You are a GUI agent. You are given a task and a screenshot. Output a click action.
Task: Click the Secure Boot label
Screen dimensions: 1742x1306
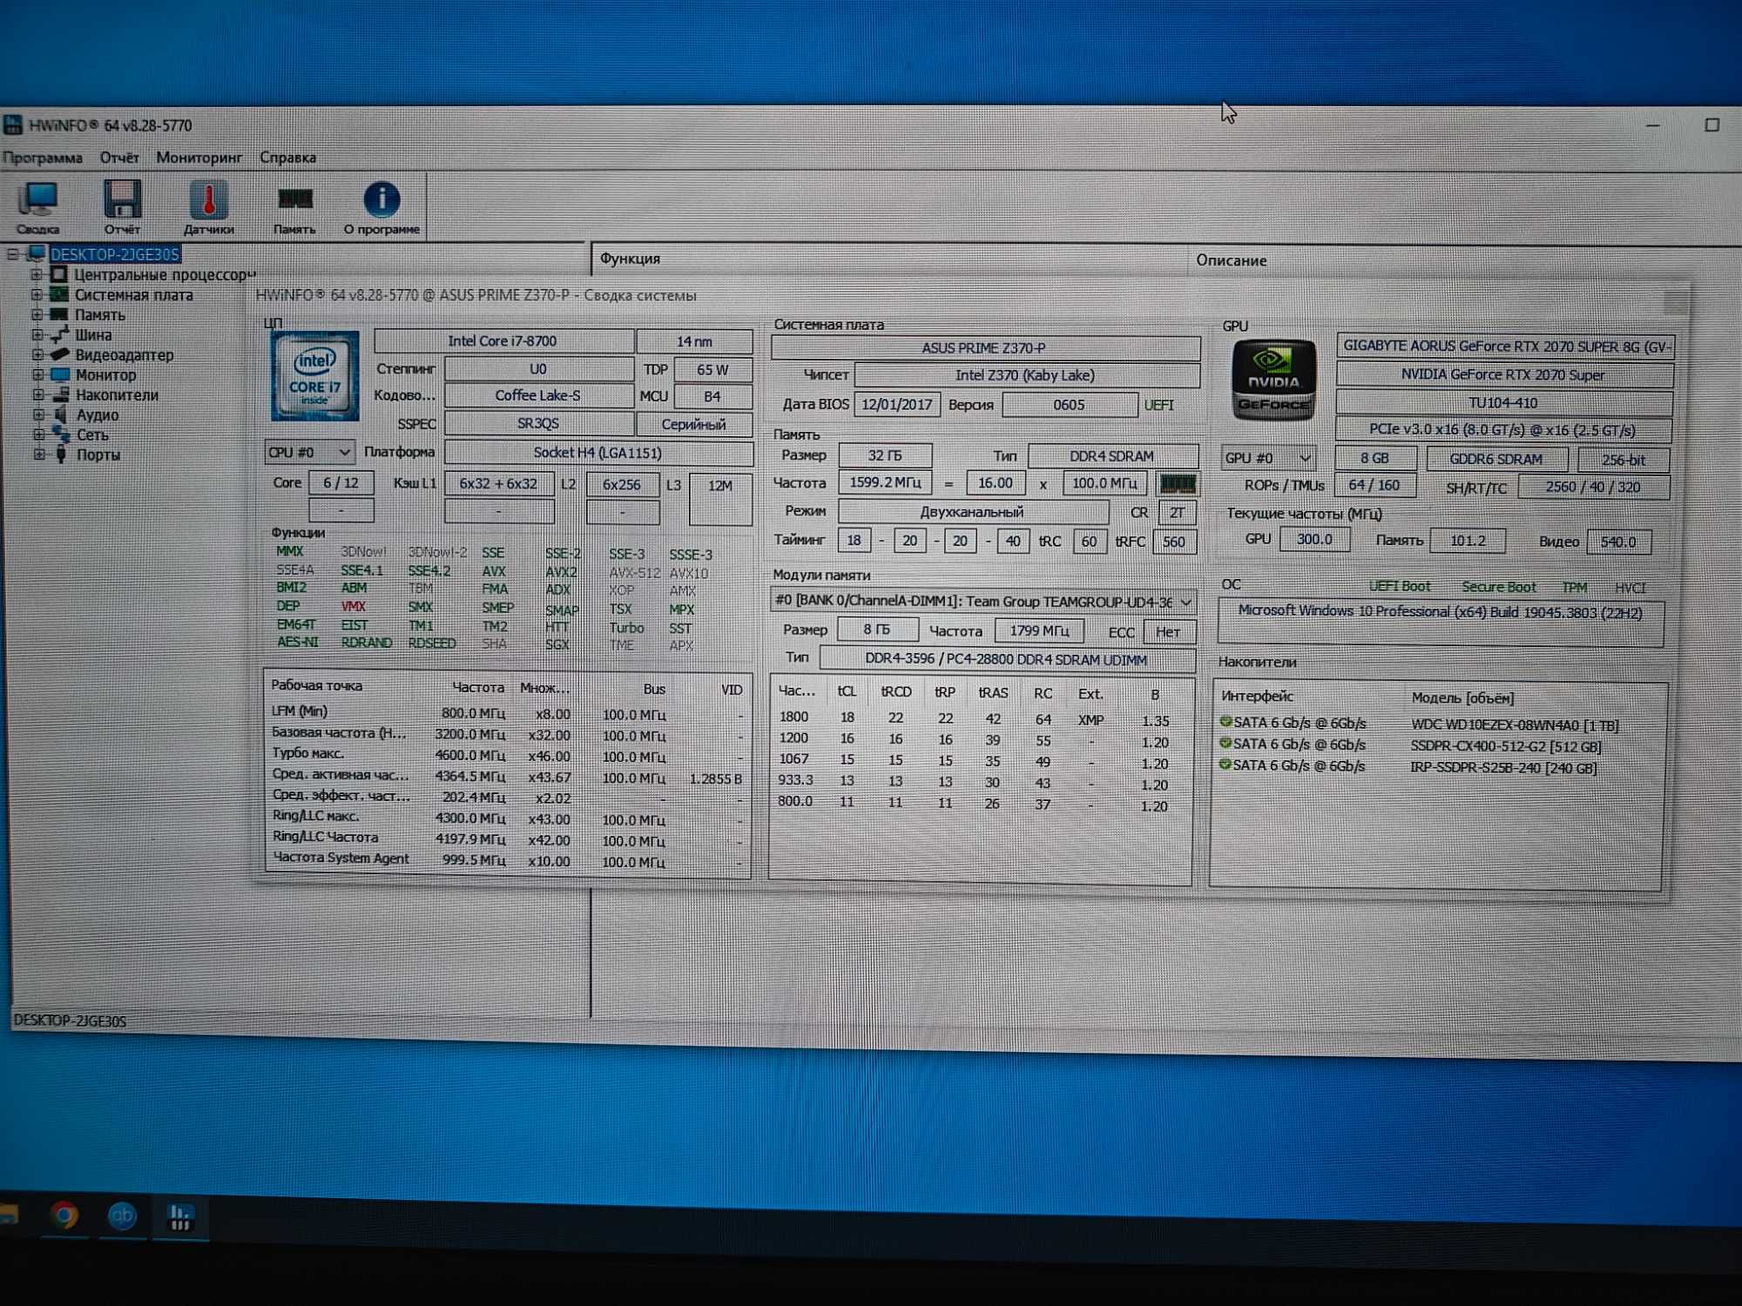coord(1498,587)
